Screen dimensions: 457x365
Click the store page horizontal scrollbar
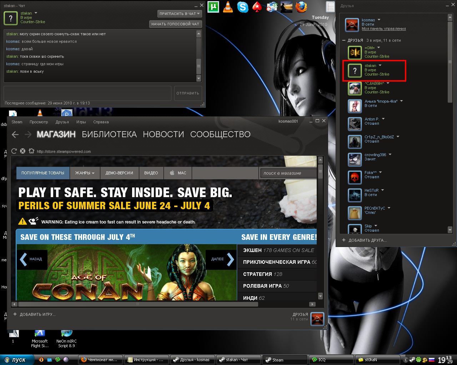click(138, 304)
